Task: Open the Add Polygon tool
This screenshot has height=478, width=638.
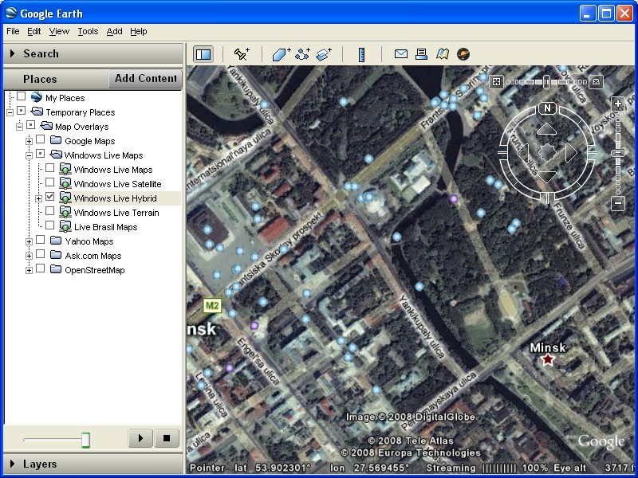Action: 280,53
